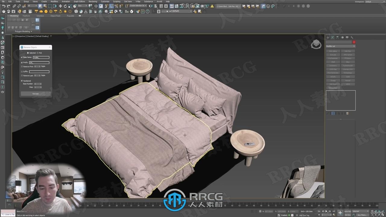This screenshot has width=386, height=217.
Task: Click the Play Animation button
Action: point(326,211)
